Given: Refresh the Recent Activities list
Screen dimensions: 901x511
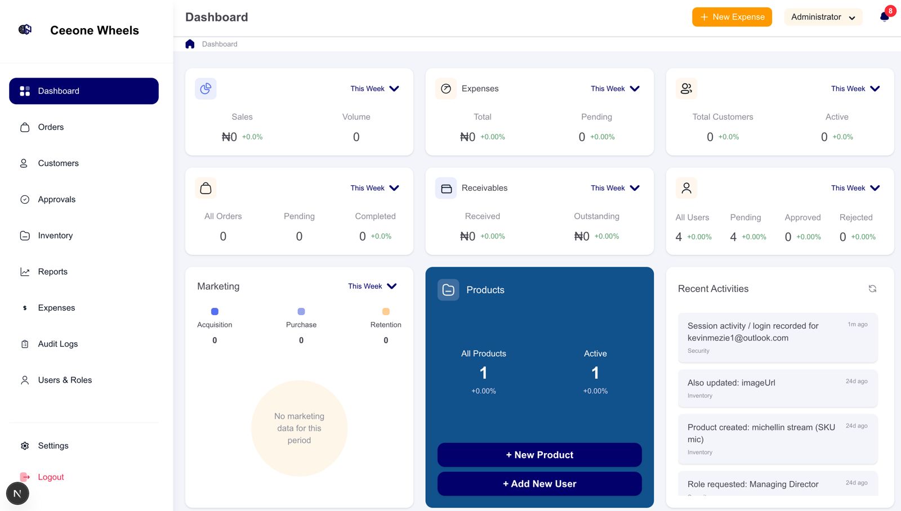Looking at the screenshot, I should (872, 289).
